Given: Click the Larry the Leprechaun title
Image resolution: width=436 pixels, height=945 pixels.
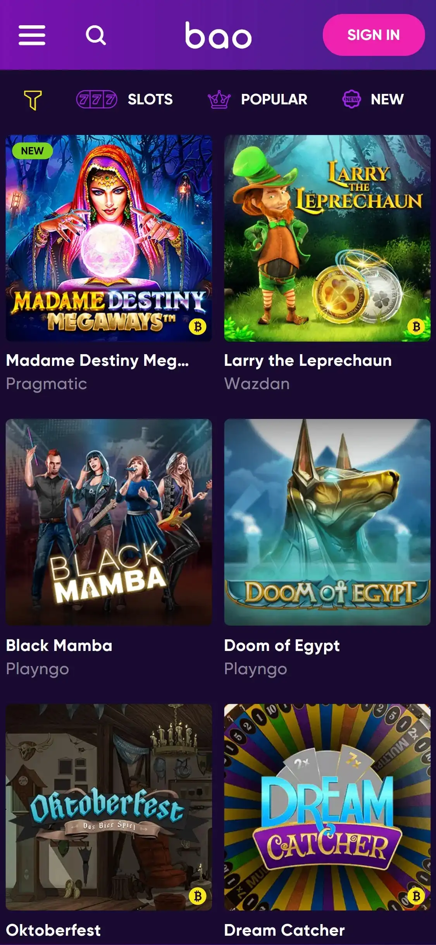Looking at the screenshot, I should pyautogui.click(x=308, y=361).
